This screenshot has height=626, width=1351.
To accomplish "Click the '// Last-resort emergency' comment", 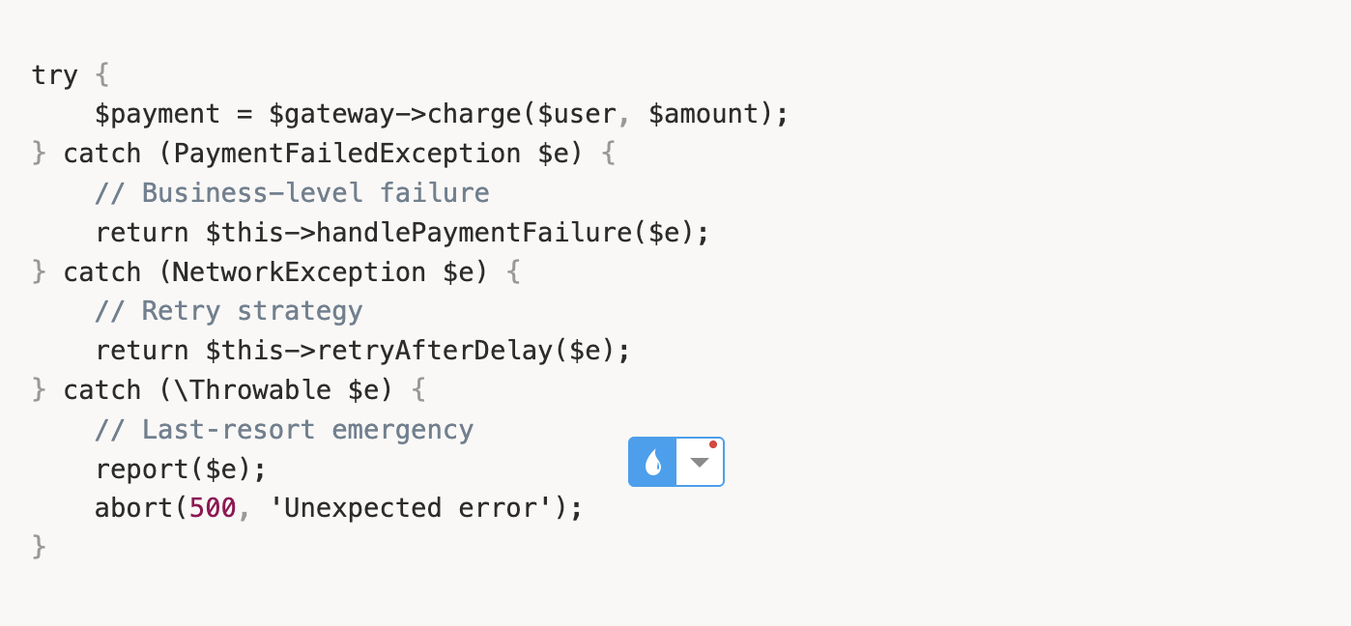I will 284,430.
